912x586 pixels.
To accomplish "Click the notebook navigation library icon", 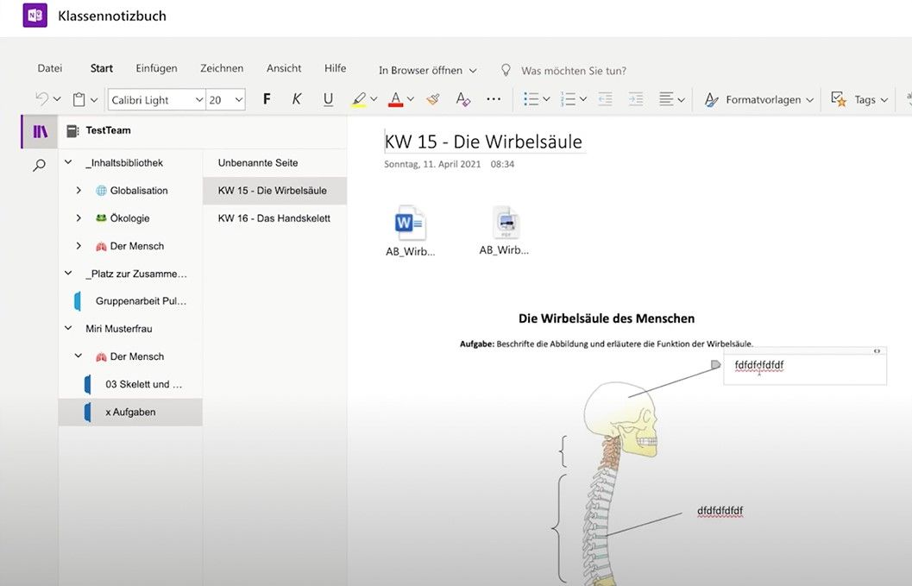I will (40, 131).
